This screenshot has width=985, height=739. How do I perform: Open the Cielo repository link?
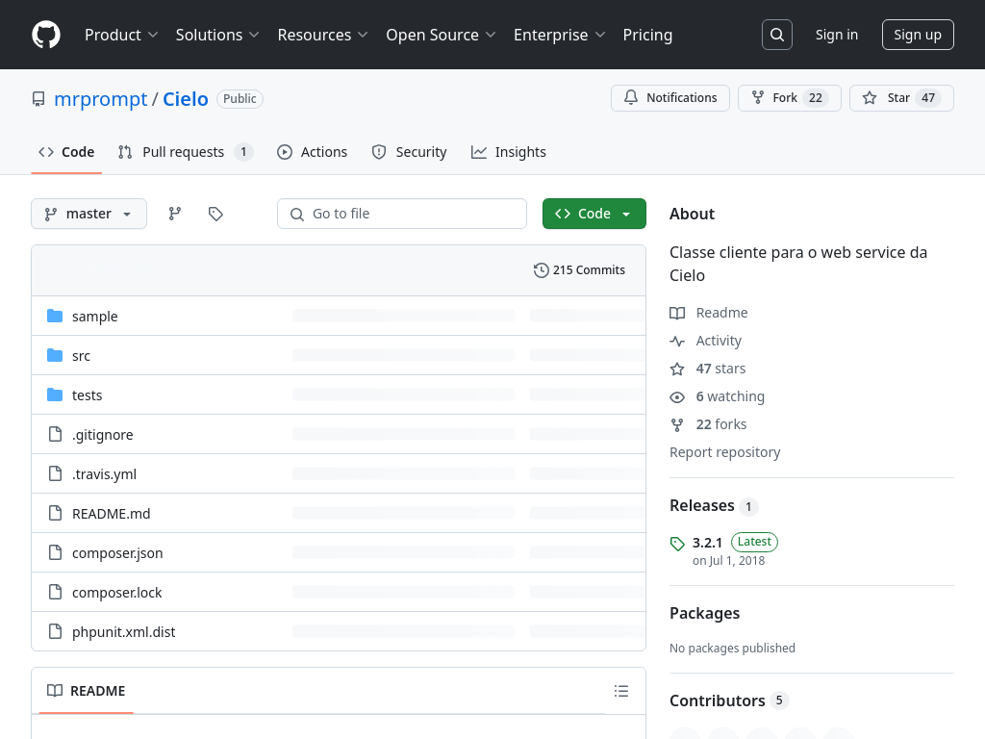click(186, 99)
